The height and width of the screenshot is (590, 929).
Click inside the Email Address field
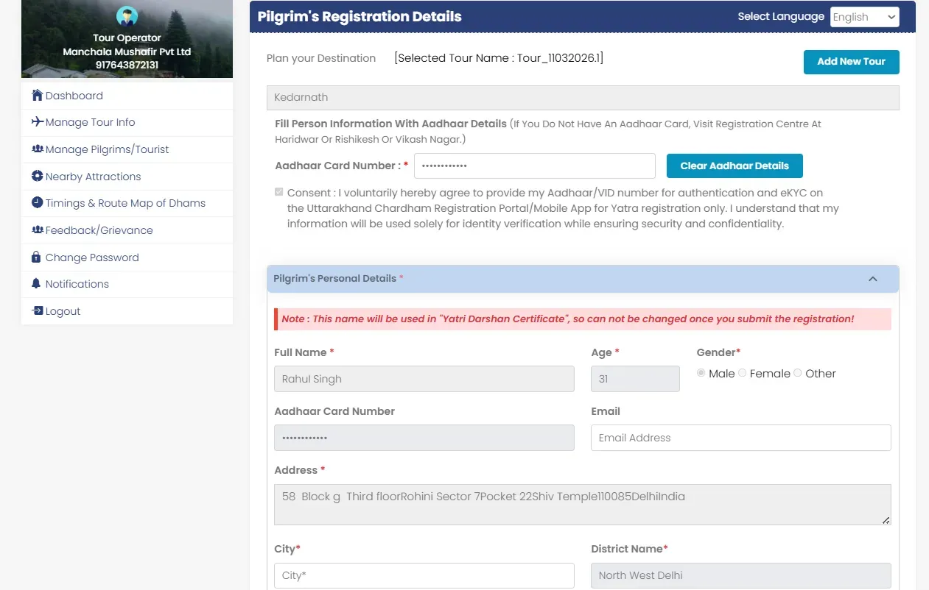click(740, 437)
